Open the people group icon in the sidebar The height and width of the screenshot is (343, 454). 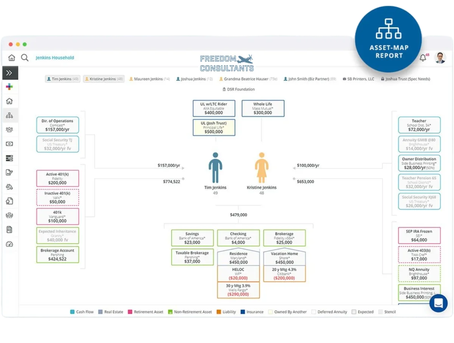tap(9, 129)
